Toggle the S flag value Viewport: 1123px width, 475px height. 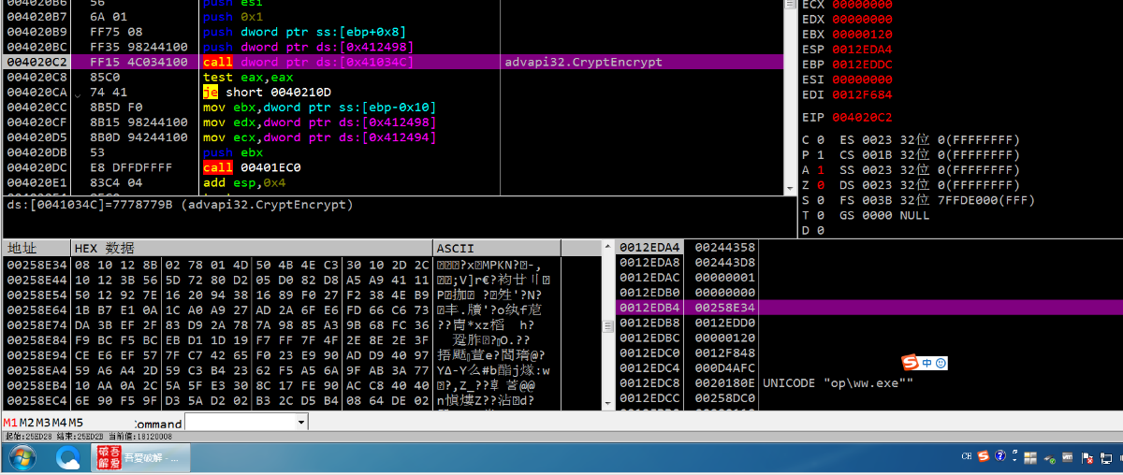pos(821,200)
